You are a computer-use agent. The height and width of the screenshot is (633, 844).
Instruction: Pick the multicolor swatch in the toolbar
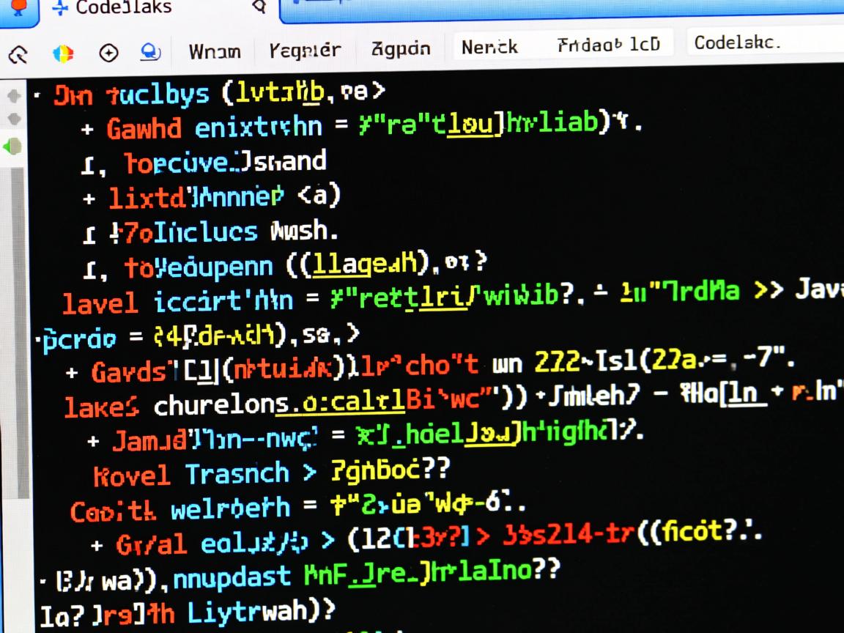tap(64, 53)
